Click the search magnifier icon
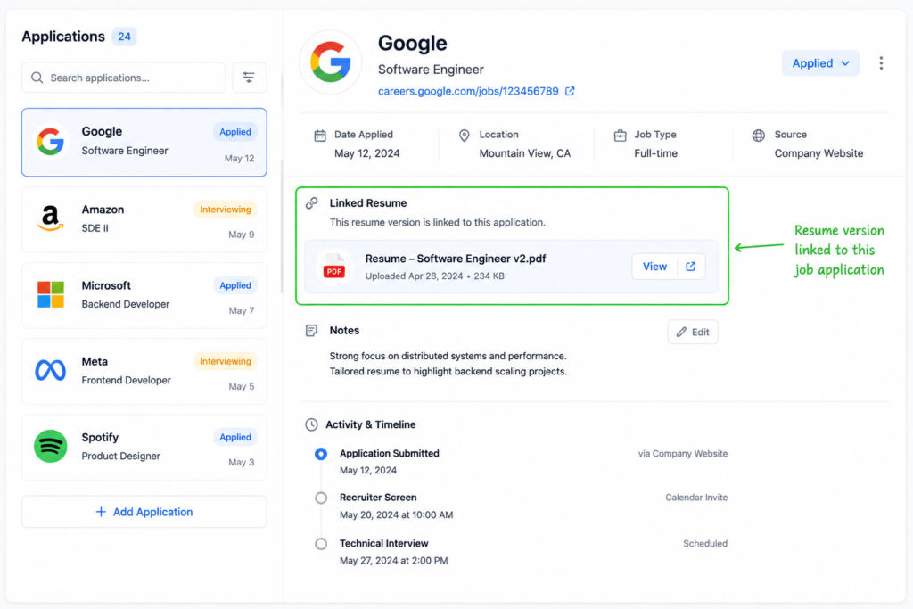The height and width of the screenshot is (609, 913). pyautogui.click(x=37, y=78)
